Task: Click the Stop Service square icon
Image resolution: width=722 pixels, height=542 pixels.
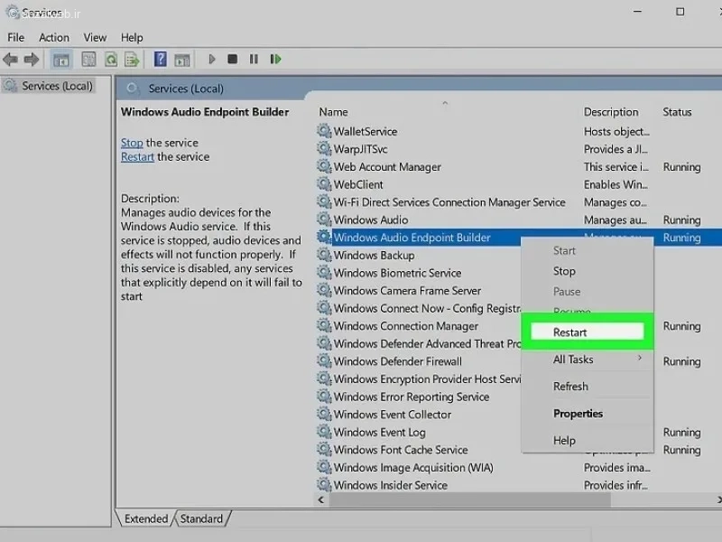Action: [x=233, y=59]
